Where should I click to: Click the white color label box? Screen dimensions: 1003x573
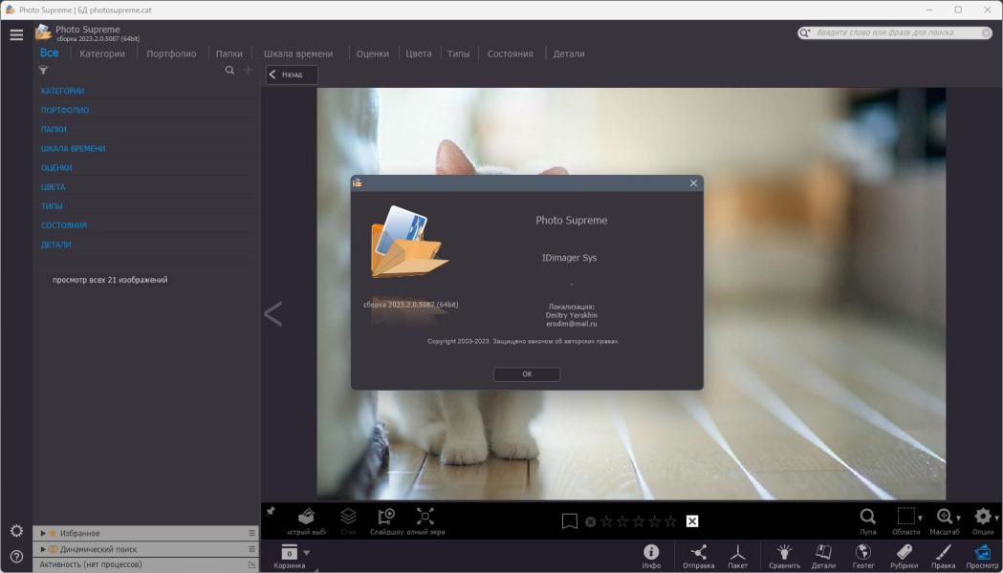point(692,521)
